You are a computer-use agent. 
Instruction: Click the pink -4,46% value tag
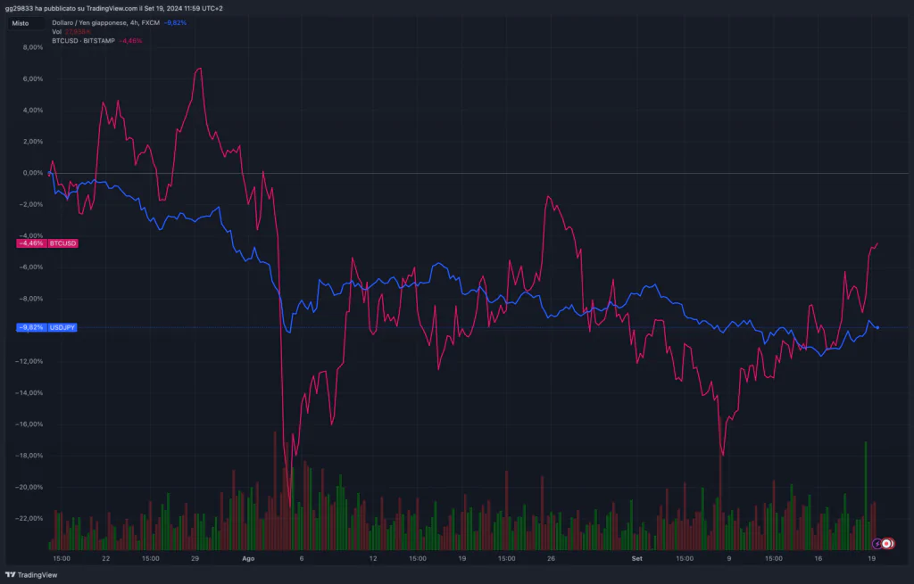pos(30,243)
